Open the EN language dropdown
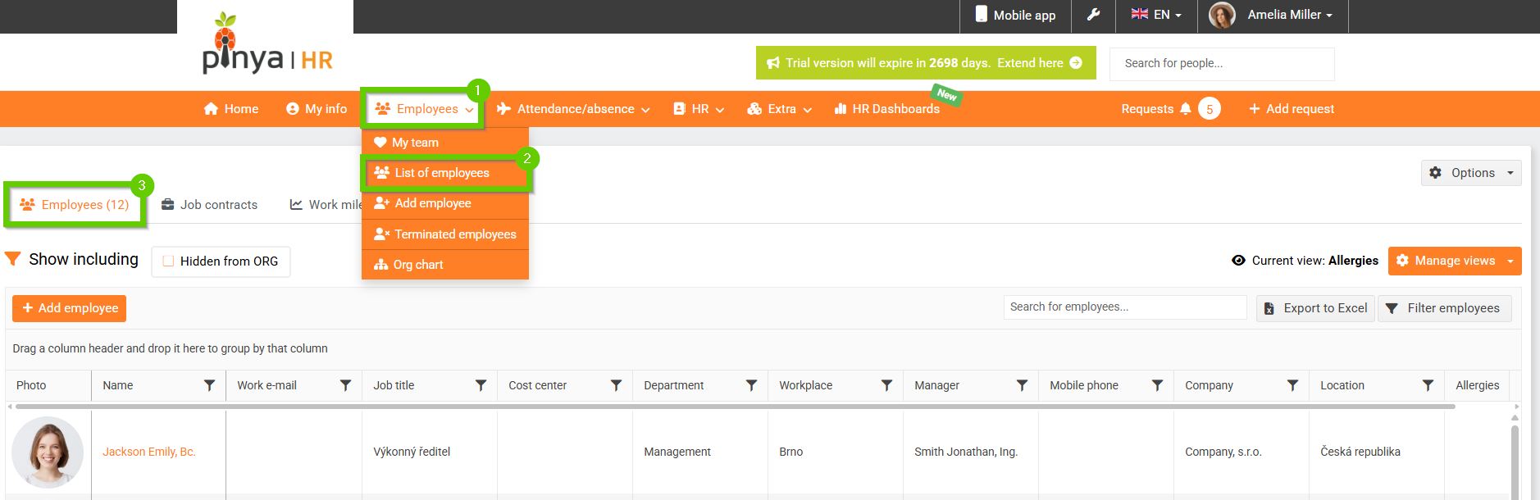The height and width of the screenshot is (500, 1540). pyautogui.click(x=1156, y=15)
